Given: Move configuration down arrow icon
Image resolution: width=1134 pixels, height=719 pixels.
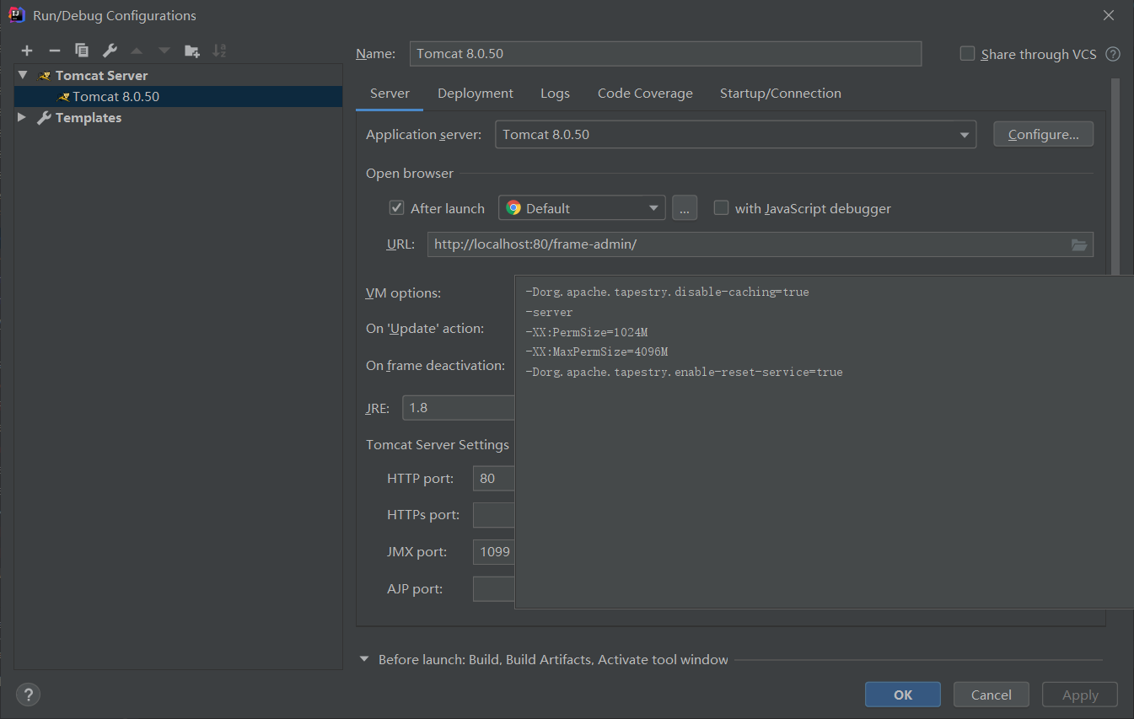Looking at the screenshot, I should tap(164, 51).
